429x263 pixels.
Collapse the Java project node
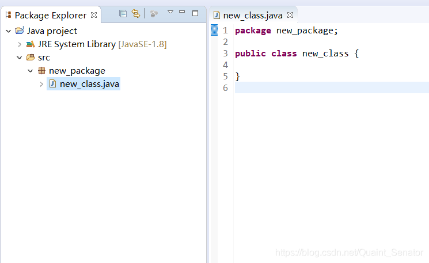pos(9,31)
